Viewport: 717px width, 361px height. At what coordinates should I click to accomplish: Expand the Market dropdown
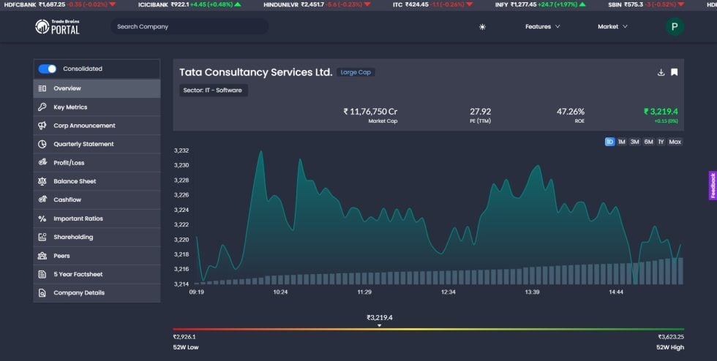click(x=612, y=26)
